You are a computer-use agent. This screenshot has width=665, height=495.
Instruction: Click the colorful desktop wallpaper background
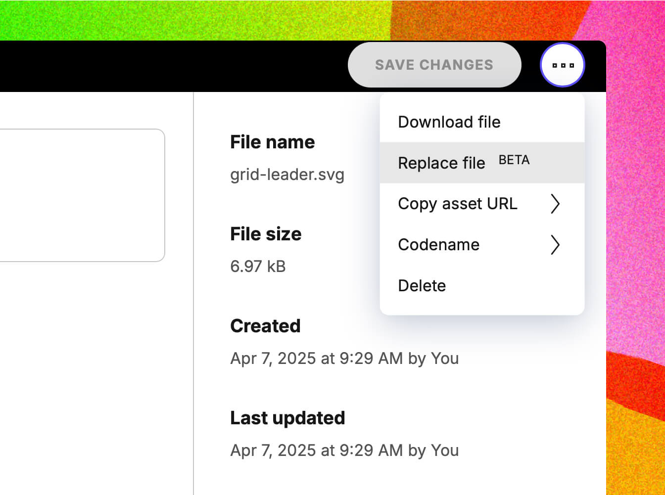coord(198,20)
